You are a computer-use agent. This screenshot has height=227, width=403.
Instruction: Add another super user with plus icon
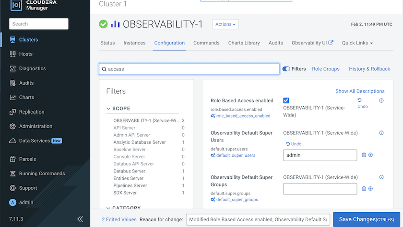click(x=370, y=155)
